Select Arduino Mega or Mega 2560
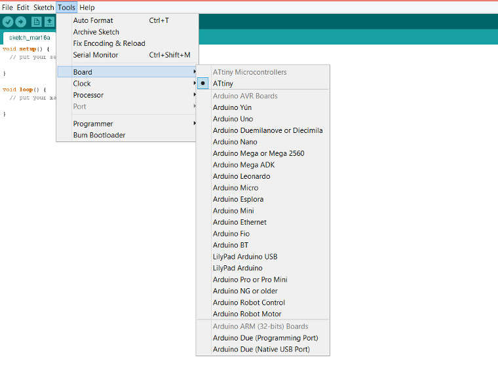 (263, 153)
